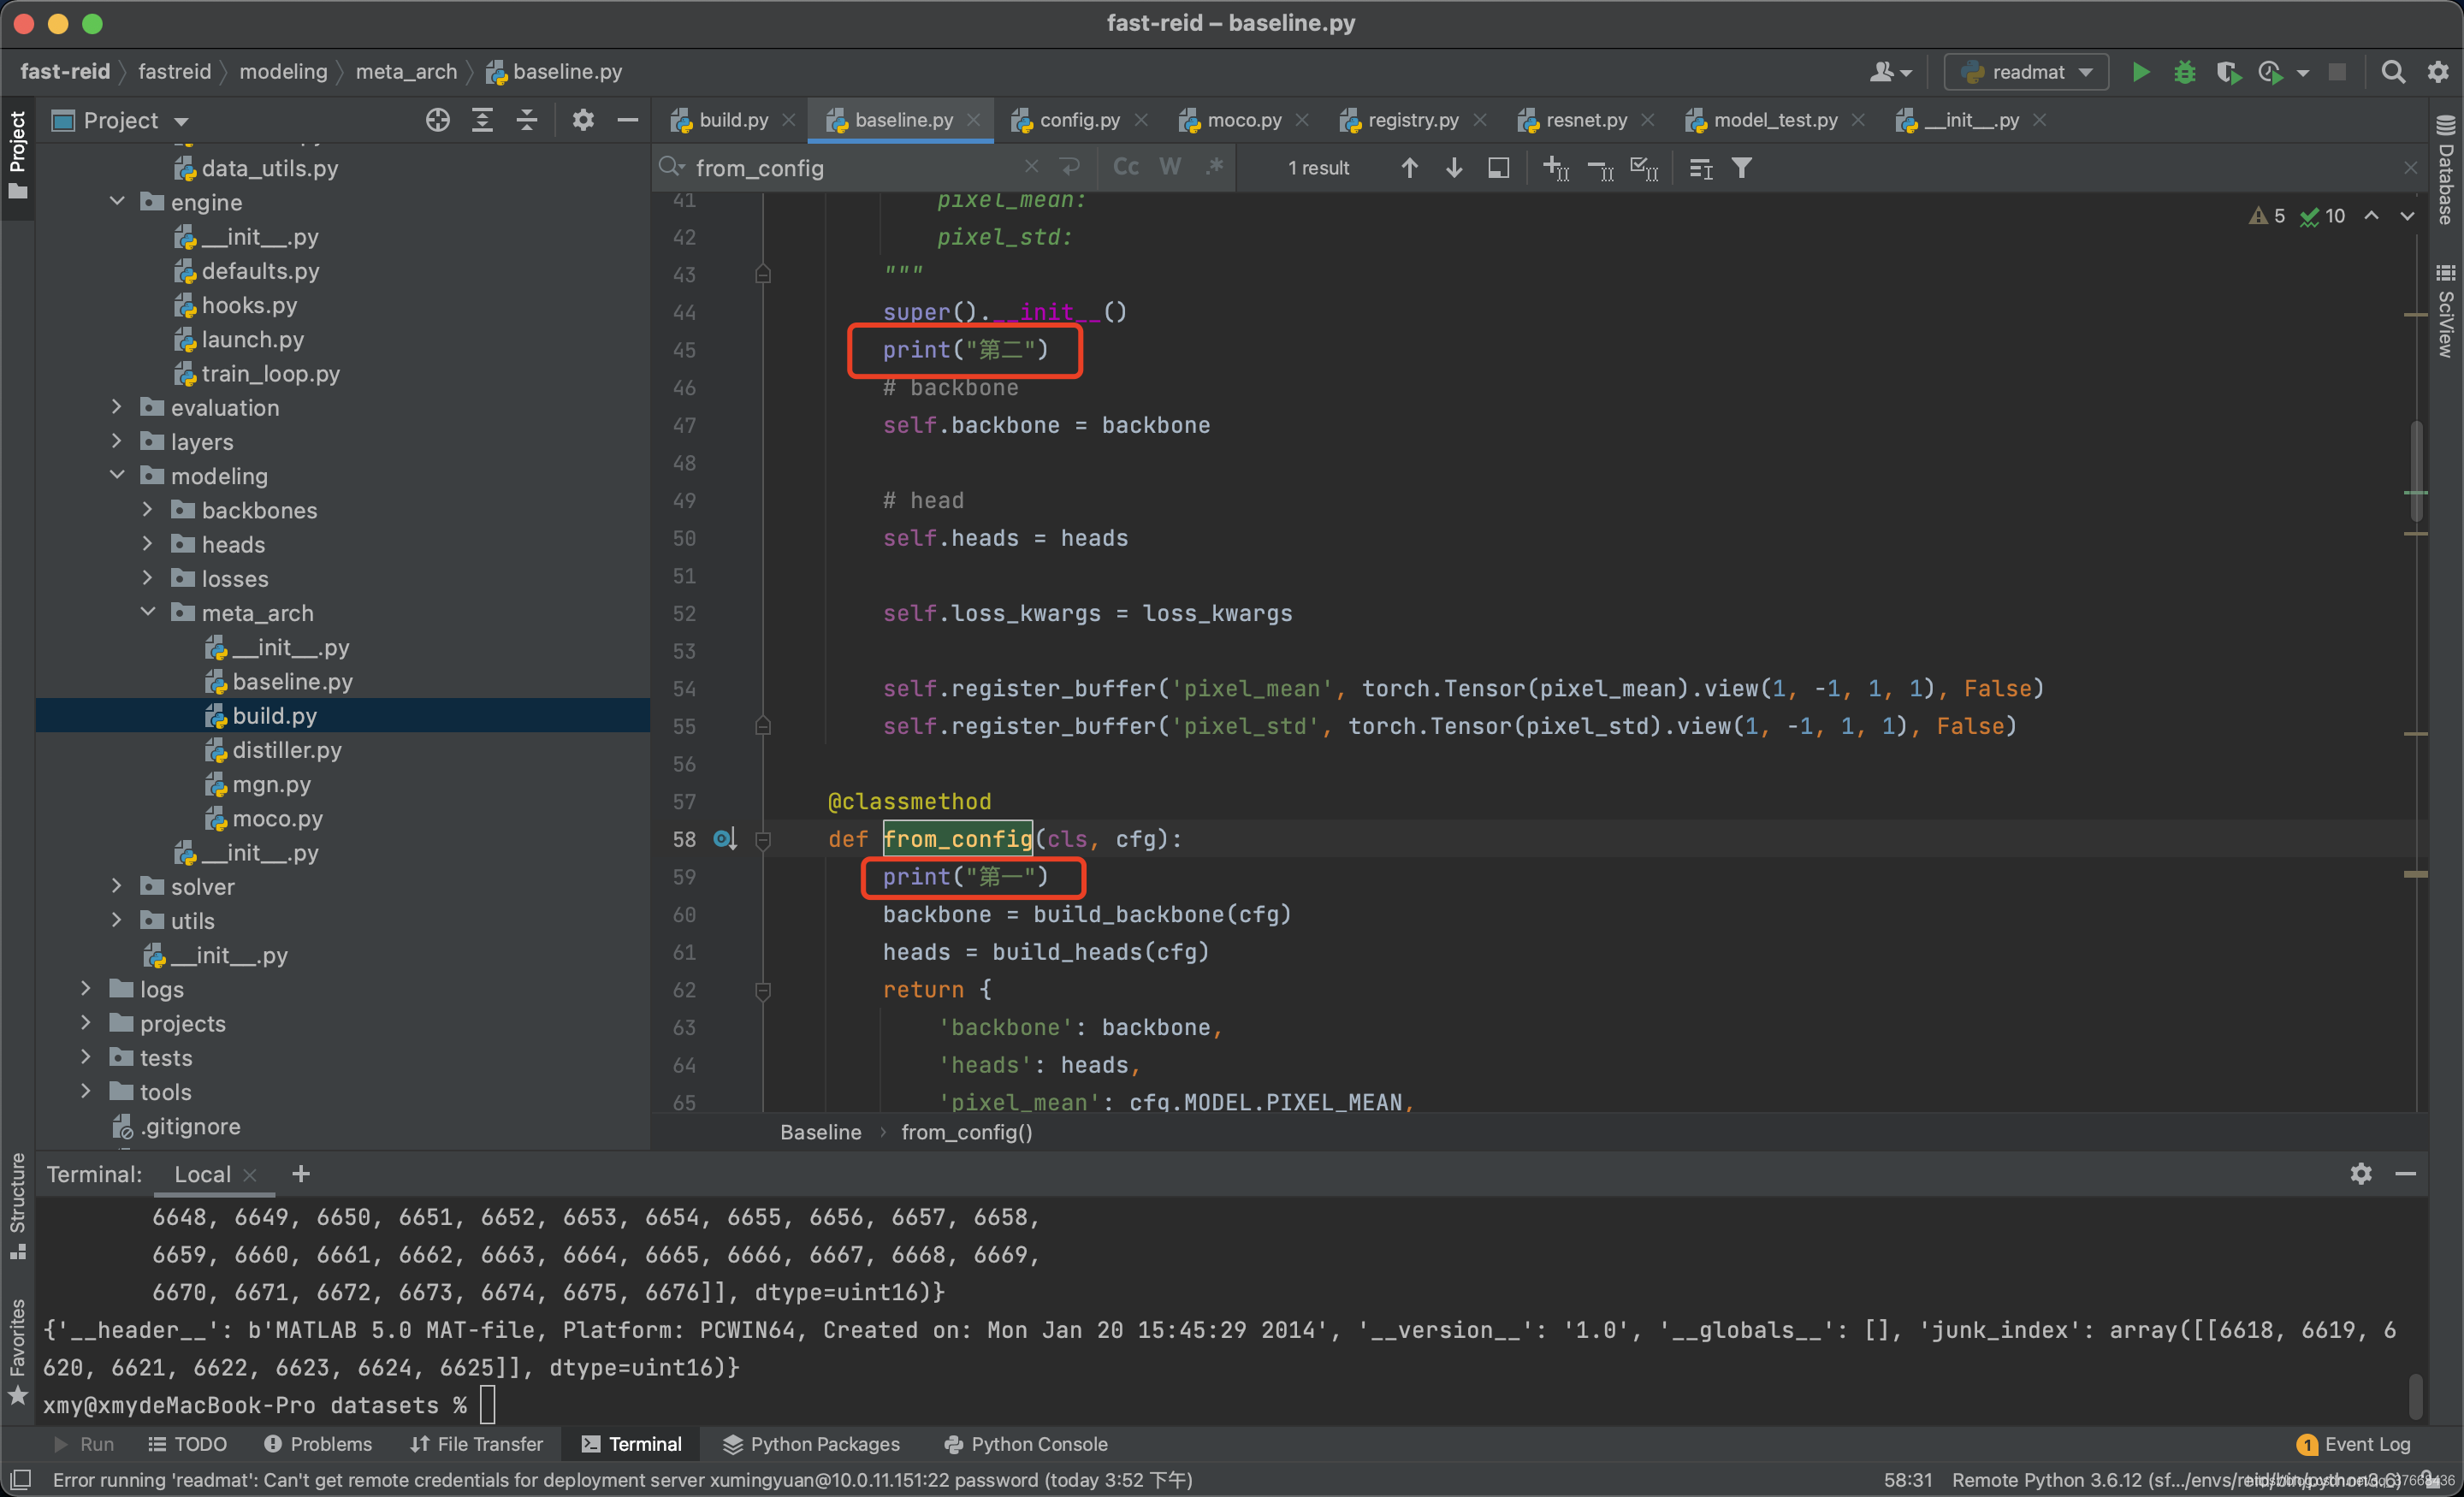Open Search Everywhere magnifier icon
Viewport: 2464px width, 1497px height.
pyautogui.click(x=2392, y=72)
